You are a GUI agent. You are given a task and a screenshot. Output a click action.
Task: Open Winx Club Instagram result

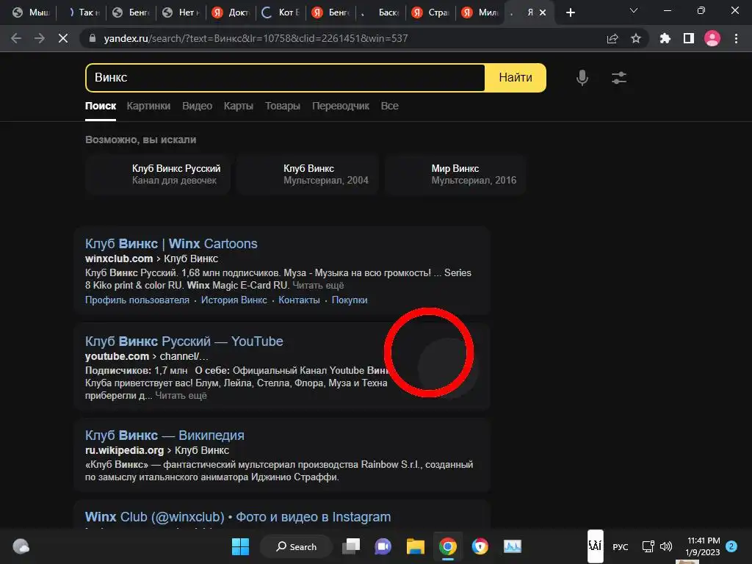[238, 517]
